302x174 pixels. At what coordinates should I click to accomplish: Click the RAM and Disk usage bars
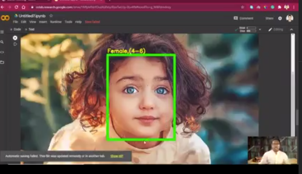[x=249, y=29]
